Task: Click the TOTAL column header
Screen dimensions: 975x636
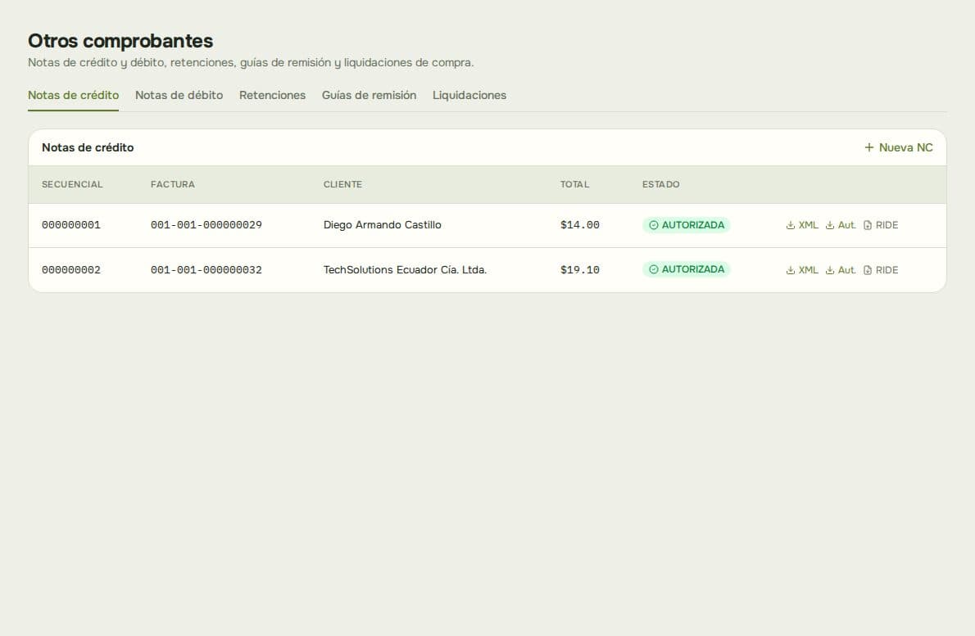Action: coord(574,184)
